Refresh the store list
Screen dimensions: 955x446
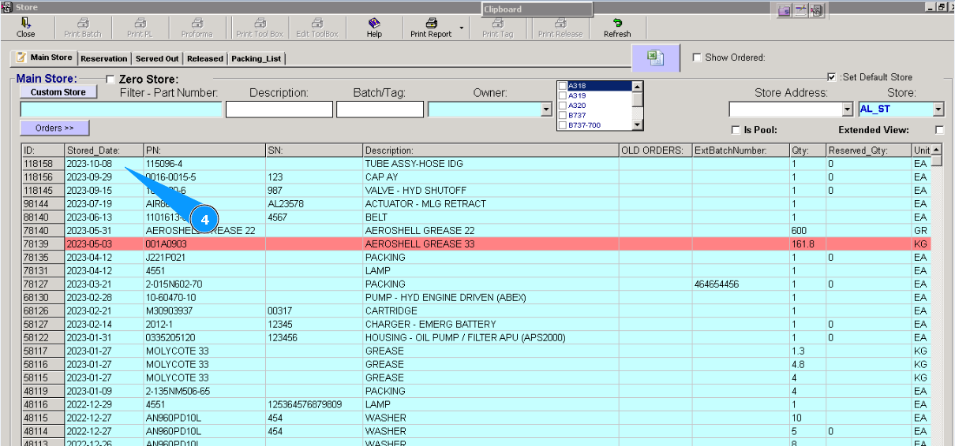click(x=617, y=28)
